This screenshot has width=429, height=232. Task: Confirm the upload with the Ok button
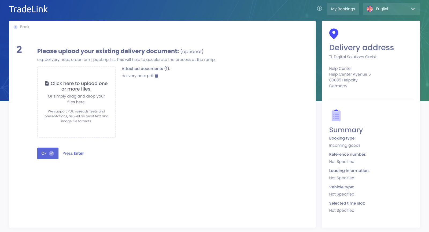(x=47, y=153)
